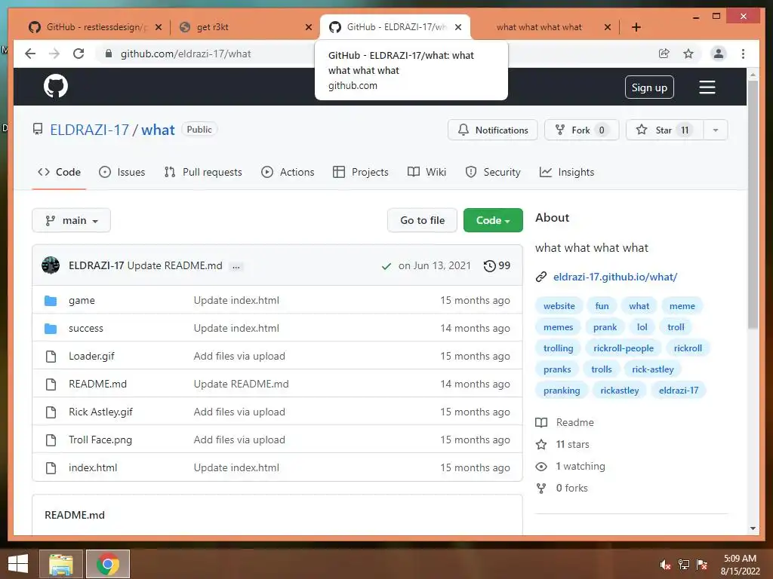Viewport: 773px width, 579px height.
Task: Click the fork icon next to 0 forks
Action: click(541, 488)
